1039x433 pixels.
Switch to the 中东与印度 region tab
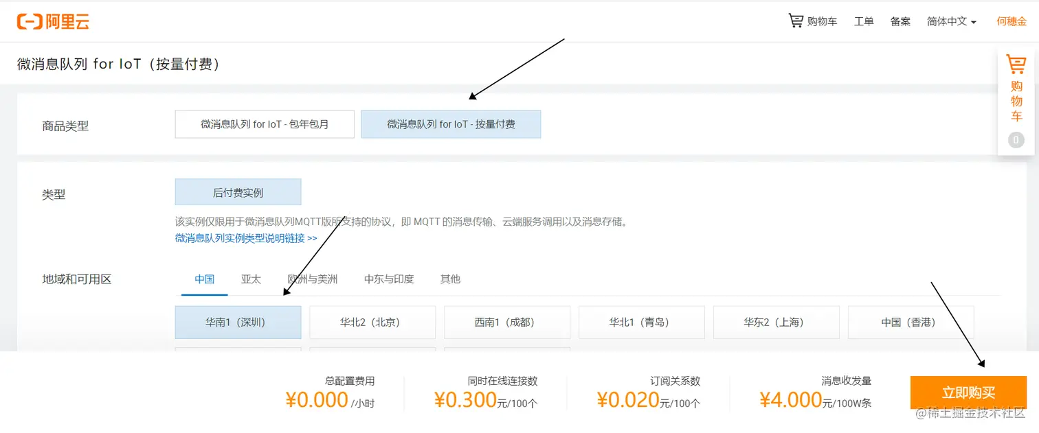389,279
